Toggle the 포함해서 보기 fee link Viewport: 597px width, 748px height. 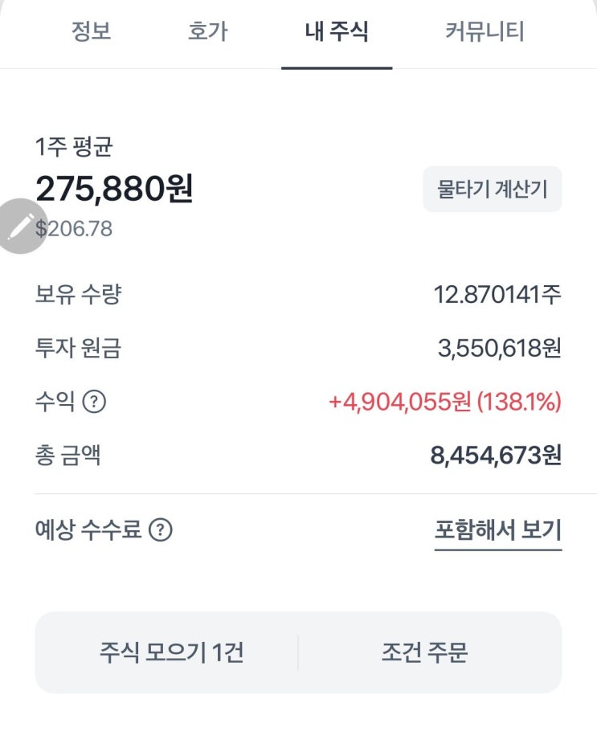point(497,531)
